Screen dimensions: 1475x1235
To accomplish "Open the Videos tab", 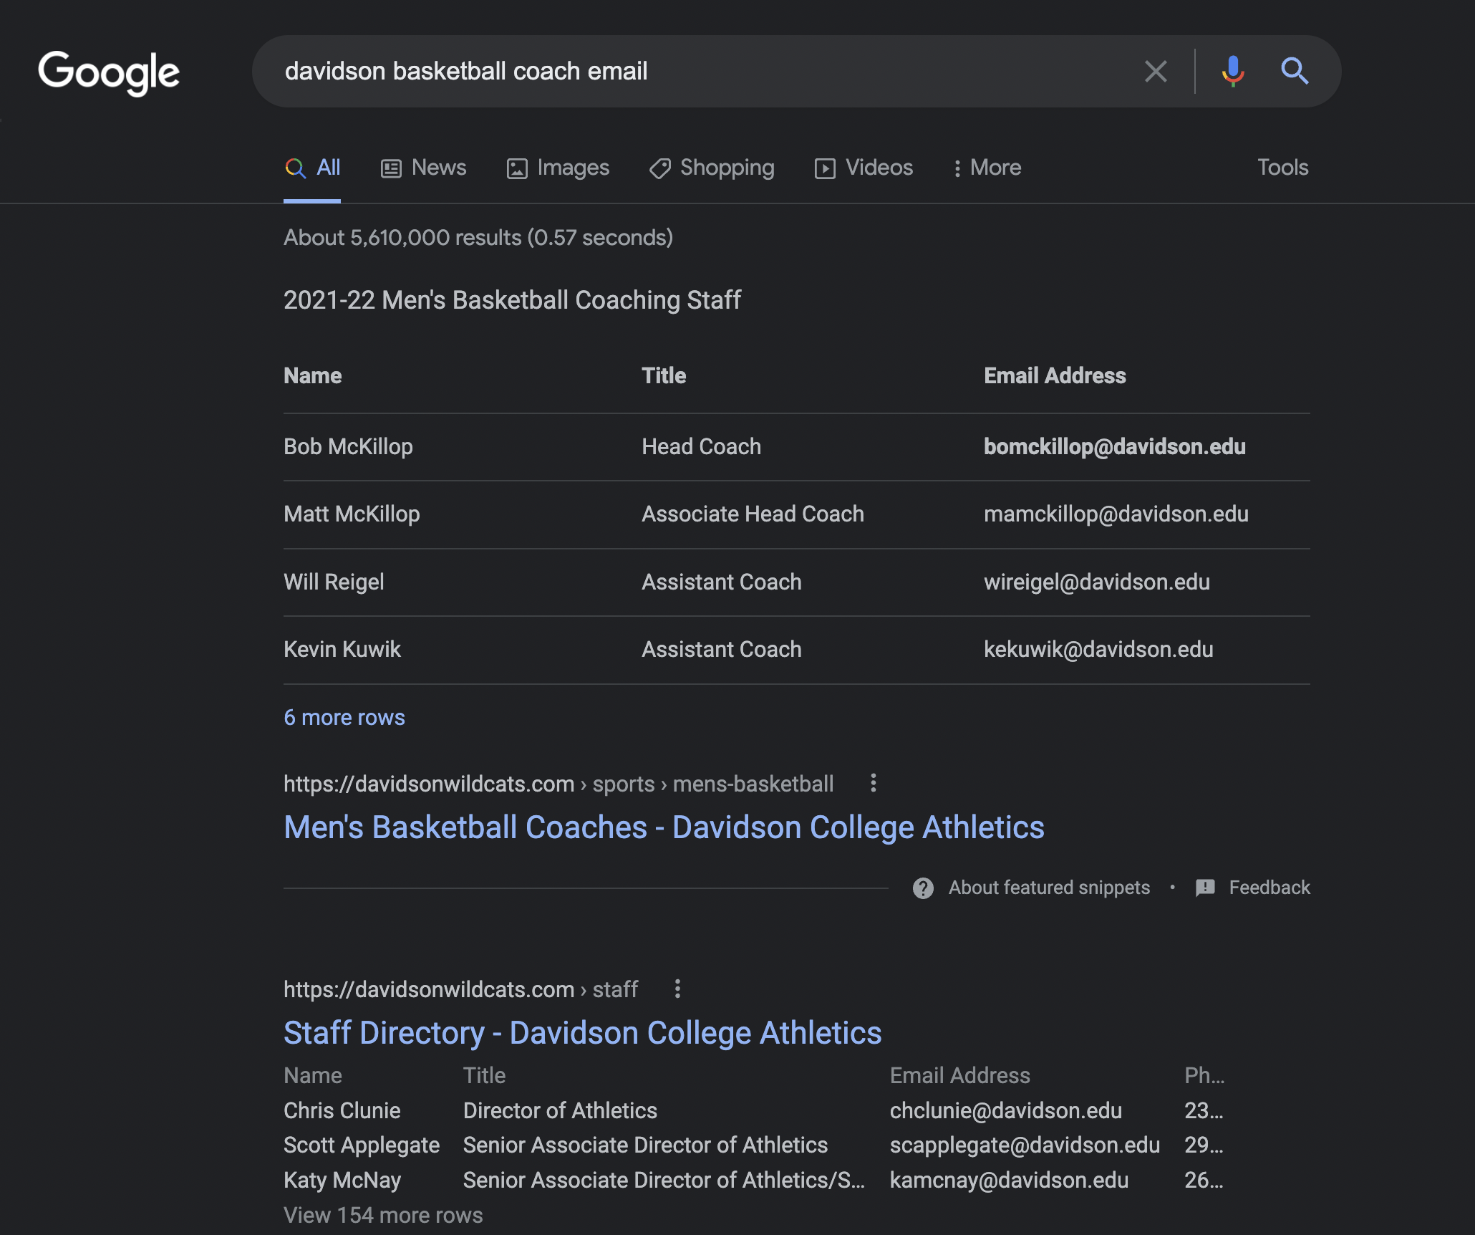I will point(864,168).
